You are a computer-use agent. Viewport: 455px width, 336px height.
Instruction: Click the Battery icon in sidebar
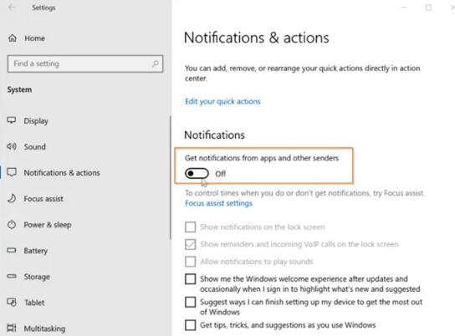(12, 250)
